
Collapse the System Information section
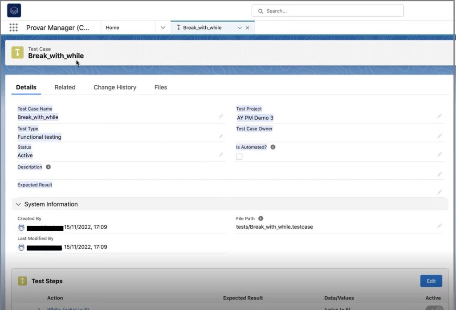pyautogui.click(x=18, y=204)
